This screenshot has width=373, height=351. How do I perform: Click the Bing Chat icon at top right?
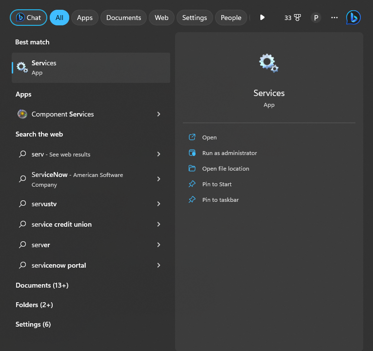[x=353, y=18]
